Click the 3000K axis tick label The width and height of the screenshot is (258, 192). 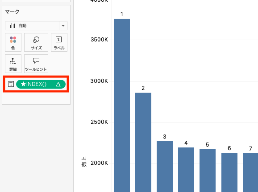coord(99,81)
